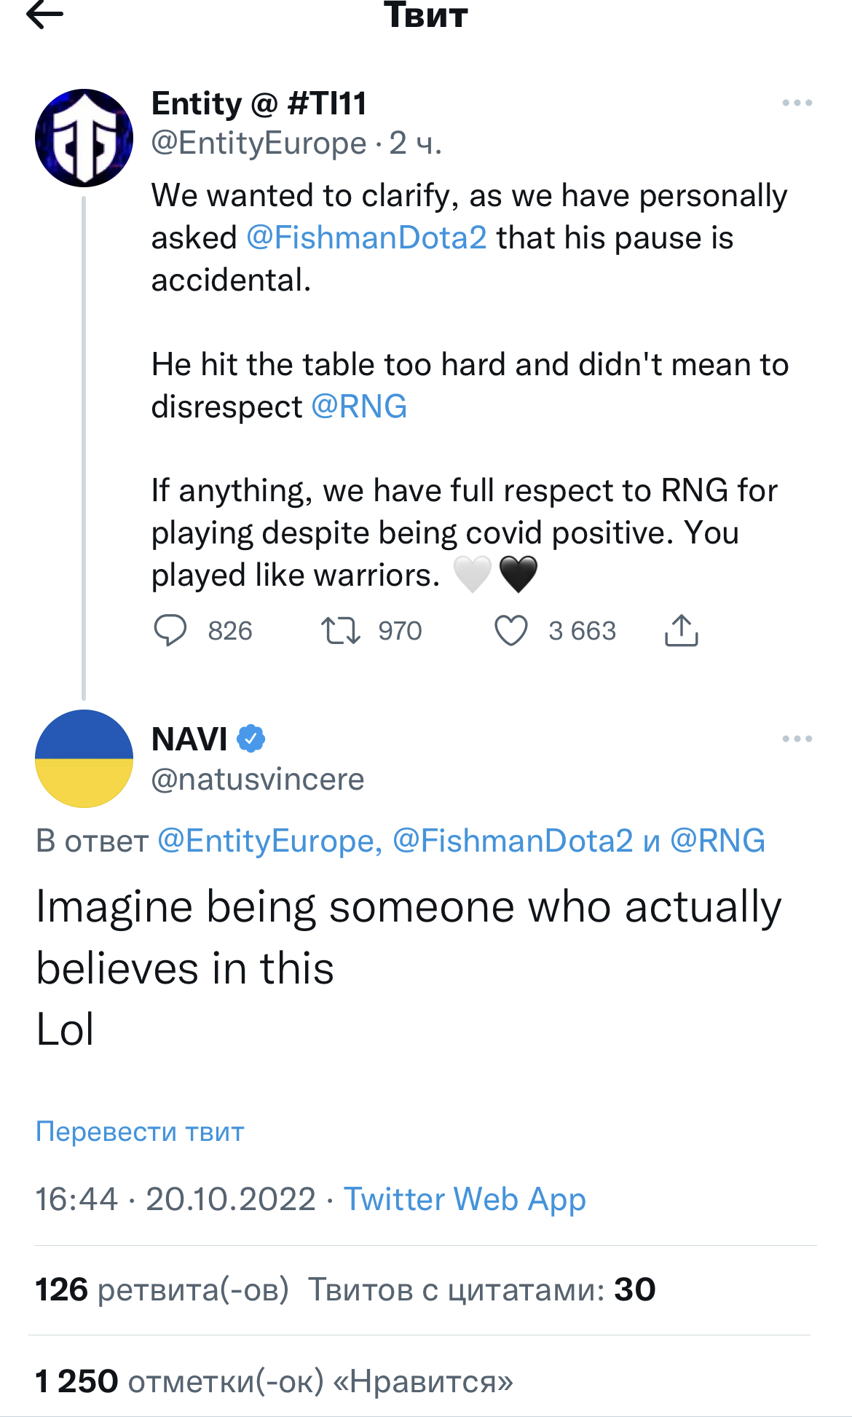
Task: Open Twitter Web App source link
Action: [x=465, y=1199]
